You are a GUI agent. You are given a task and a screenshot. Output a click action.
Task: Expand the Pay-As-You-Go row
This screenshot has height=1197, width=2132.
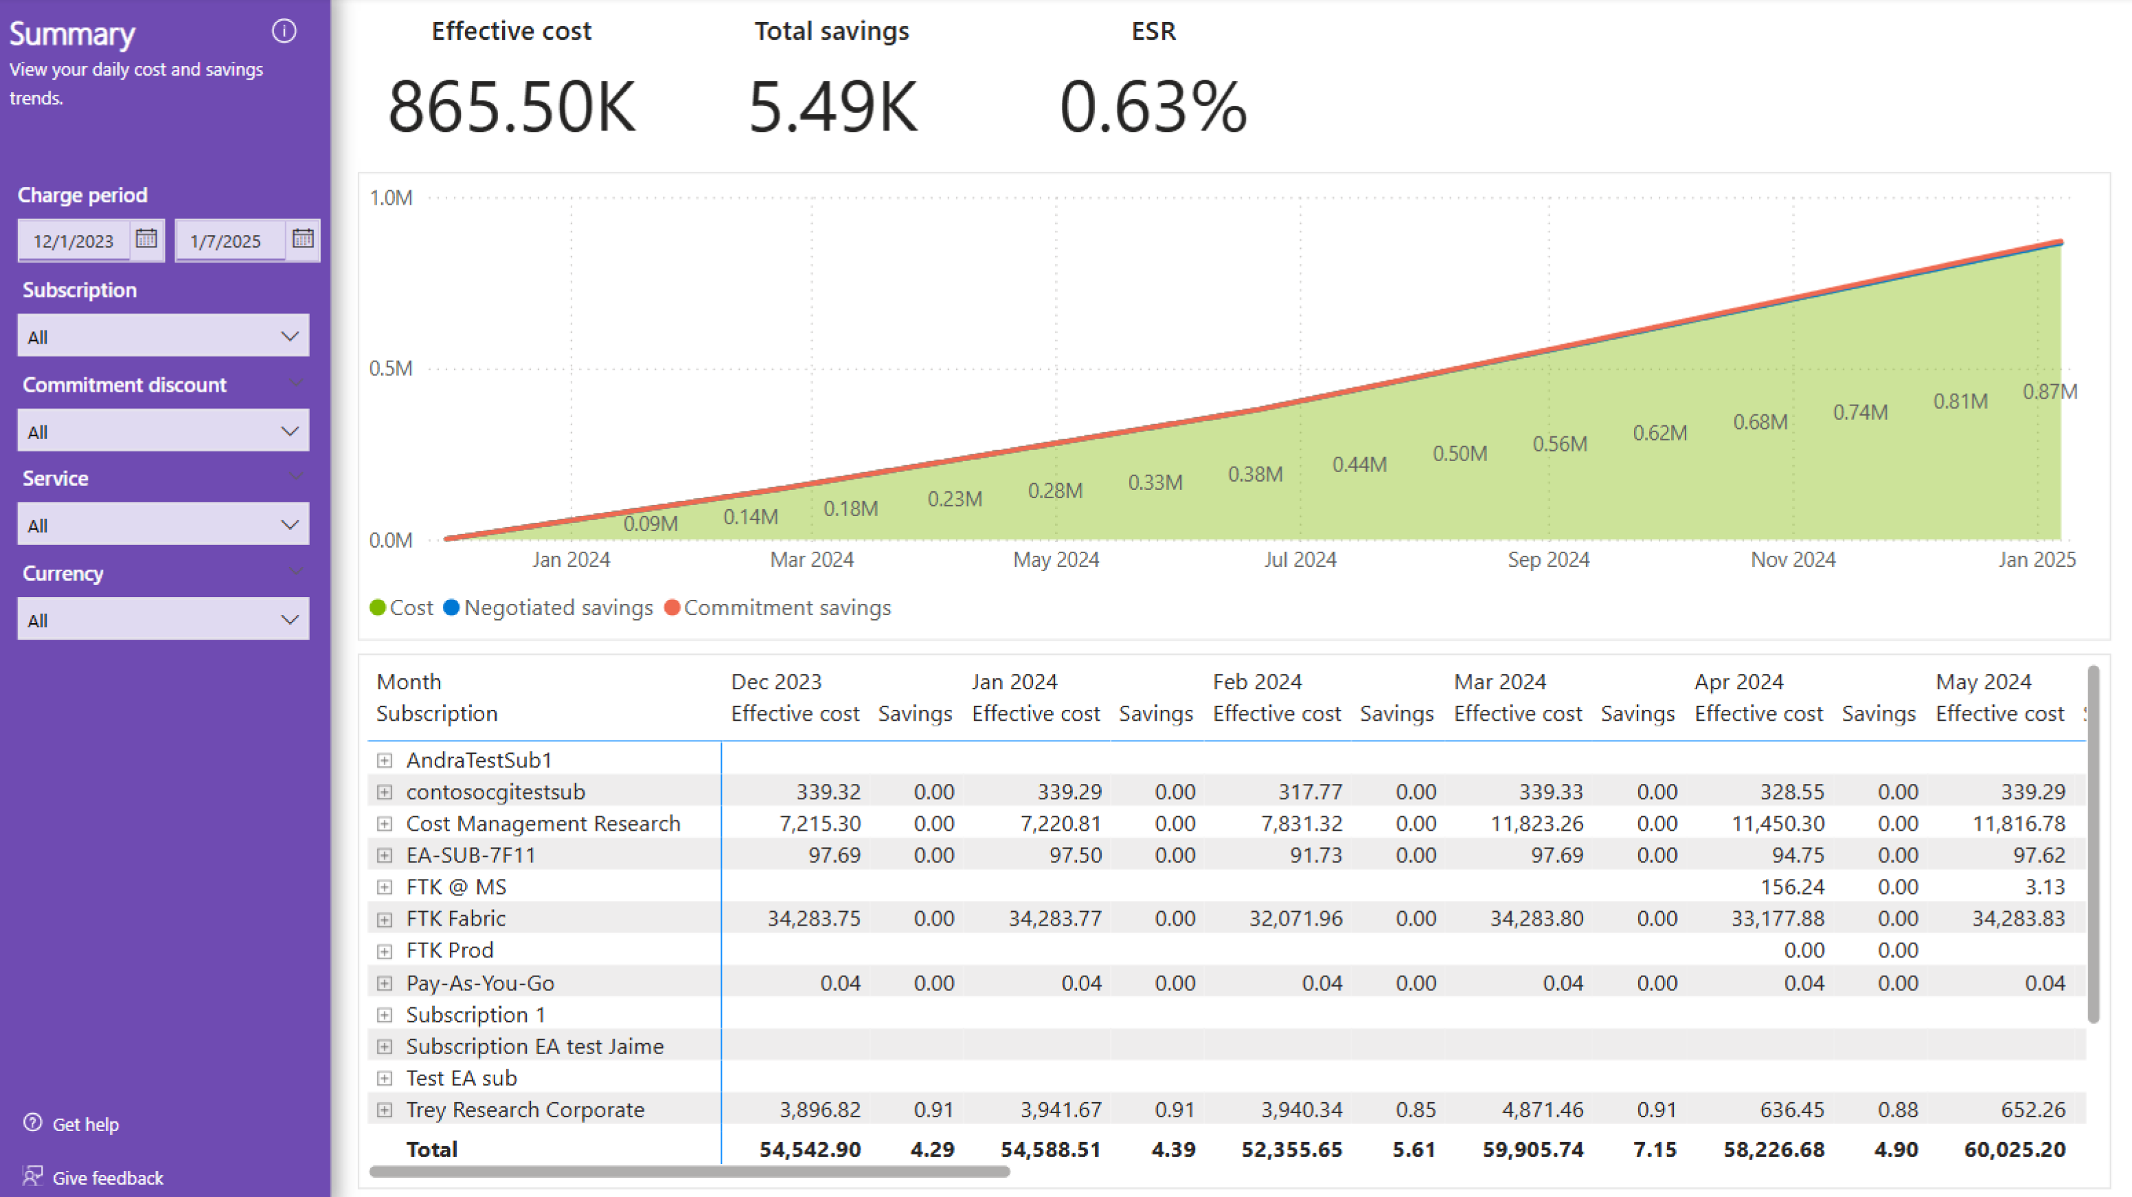pyautogui.click(x=384, y=983)
